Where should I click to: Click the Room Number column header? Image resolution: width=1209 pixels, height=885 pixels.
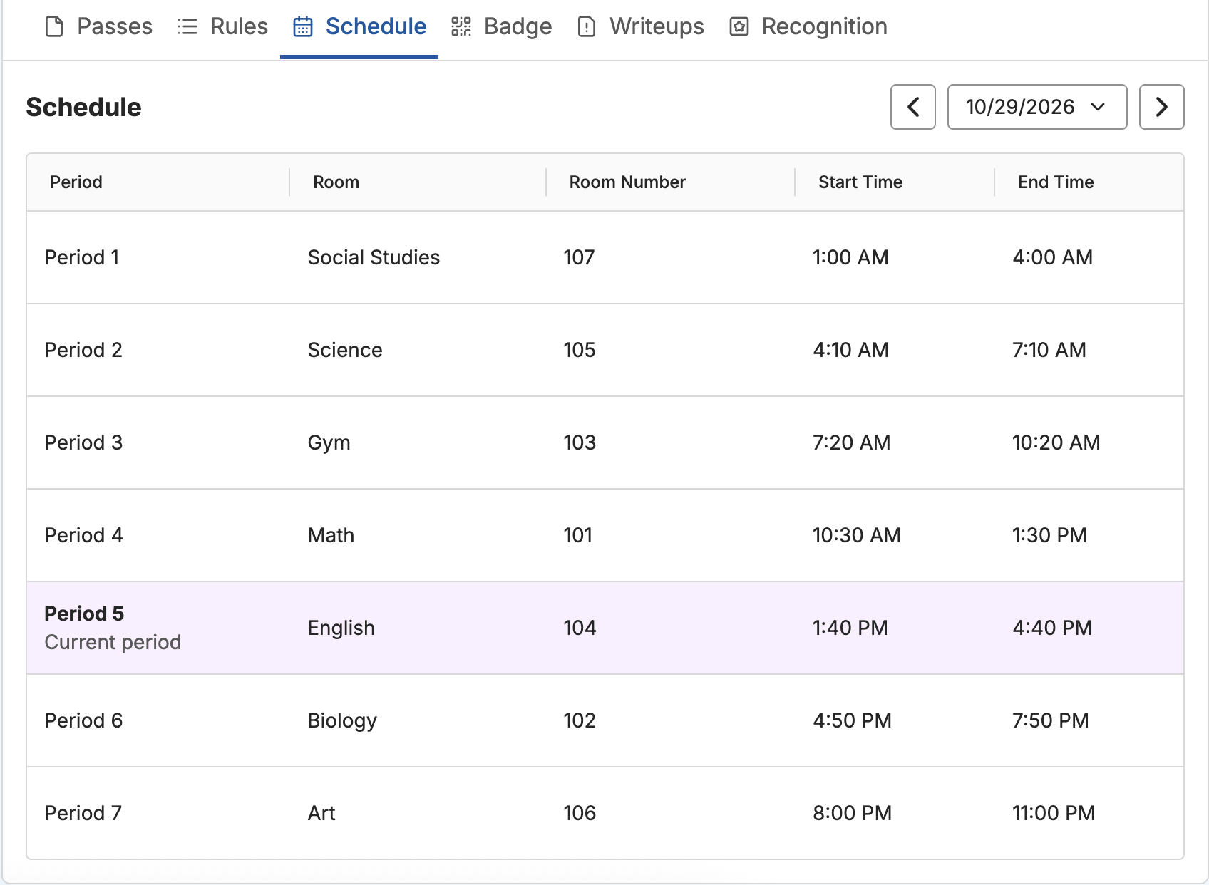click(x=627, y=182)
